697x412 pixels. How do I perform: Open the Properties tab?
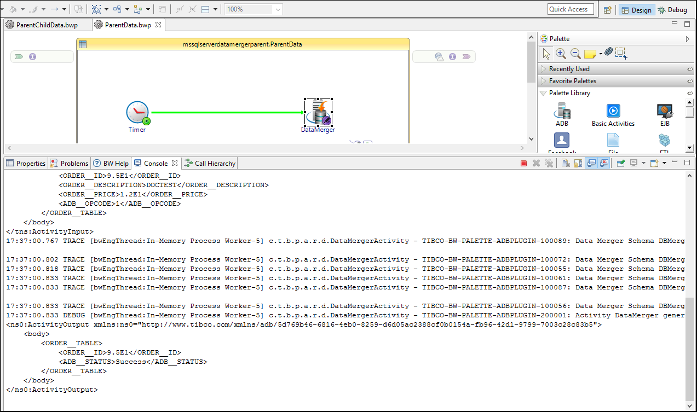[x=26, y=163]
